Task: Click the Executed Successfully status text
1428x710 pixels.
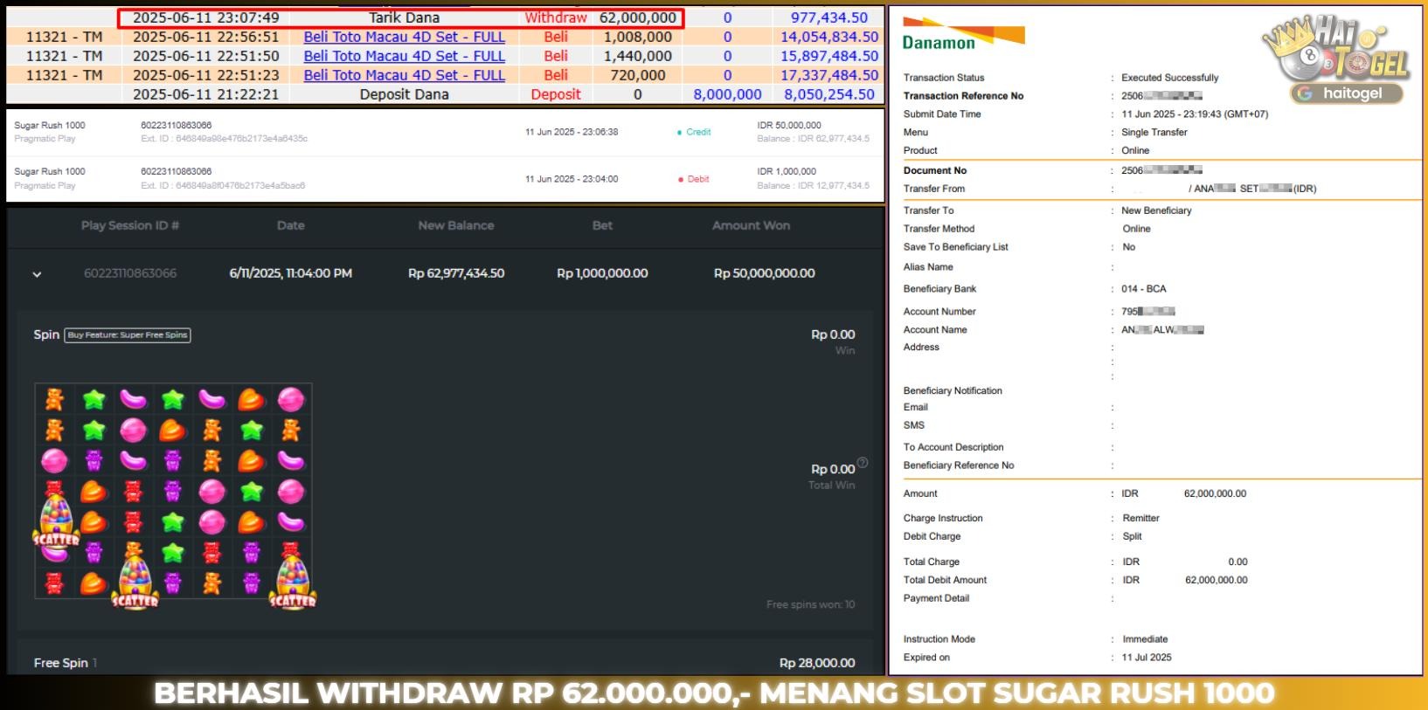Action: [1169, 78]
